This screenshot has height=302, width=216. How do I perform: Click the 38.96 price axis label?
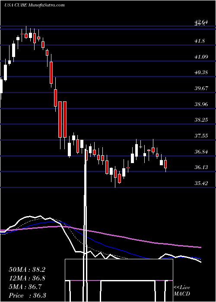click(201, 104)
